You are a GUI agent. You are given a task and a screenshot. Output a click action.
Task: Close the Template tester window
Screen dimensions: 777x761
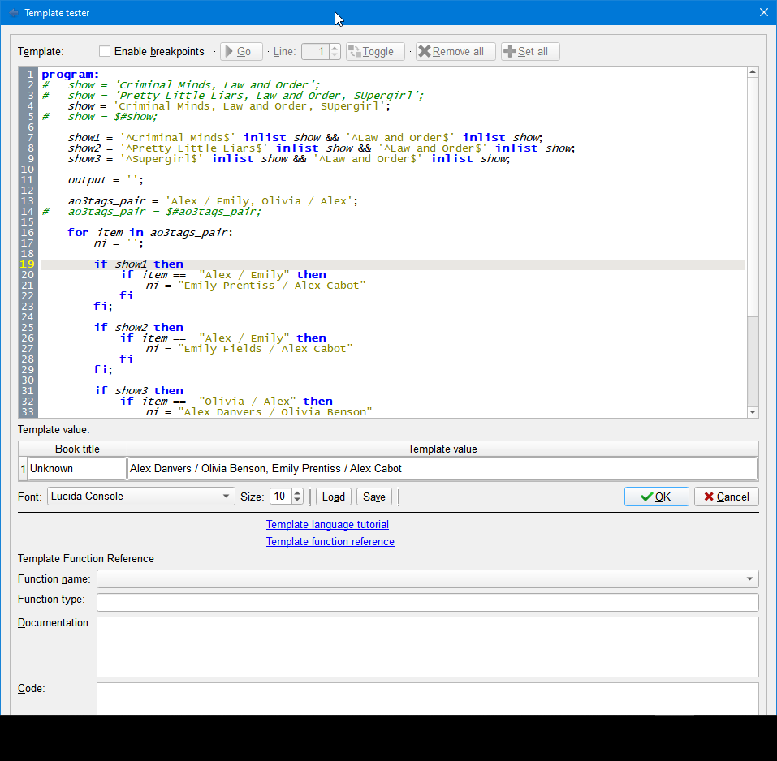pos(763,13)
